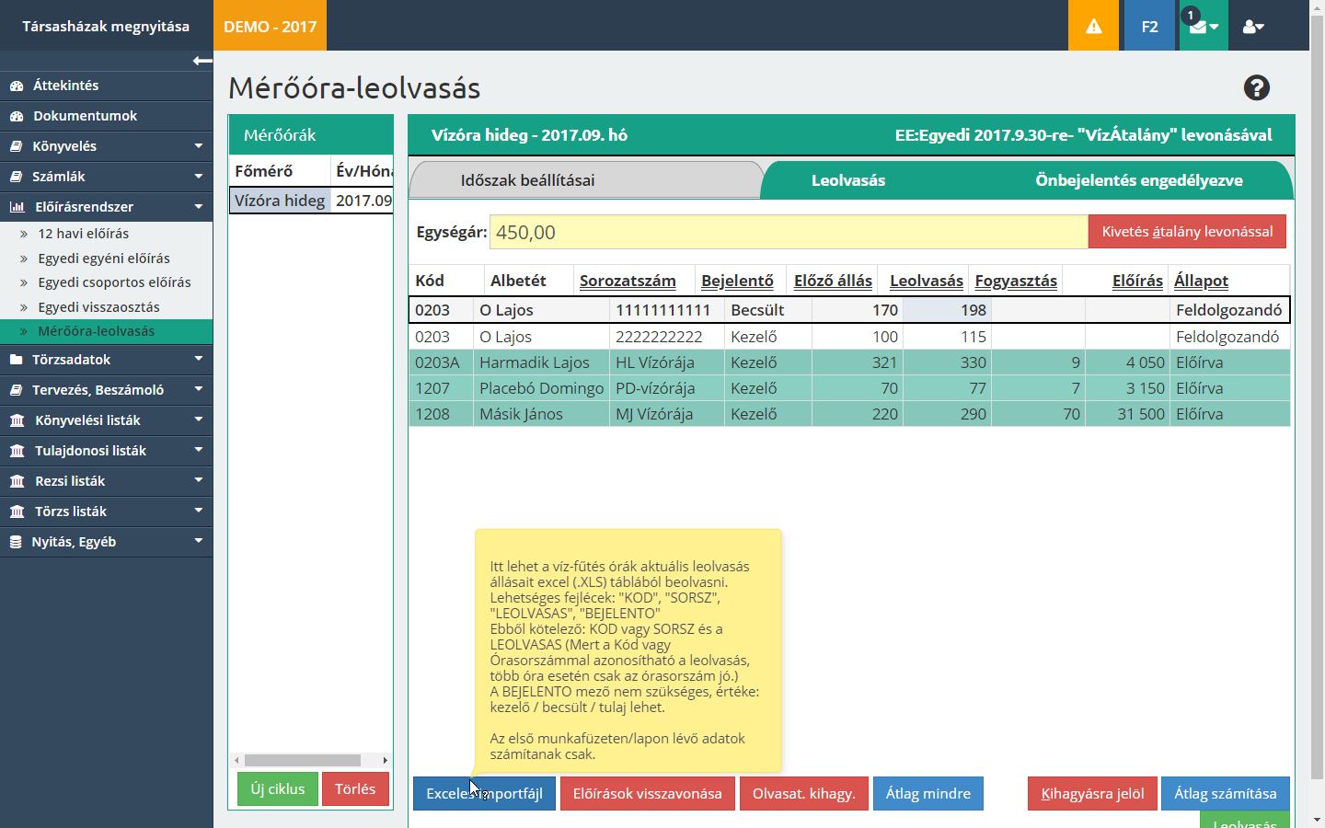The height and width of the screenshot is (828, 1325).
Task: Open Dokumentumok in sidebar
Action: pos(85,116)
